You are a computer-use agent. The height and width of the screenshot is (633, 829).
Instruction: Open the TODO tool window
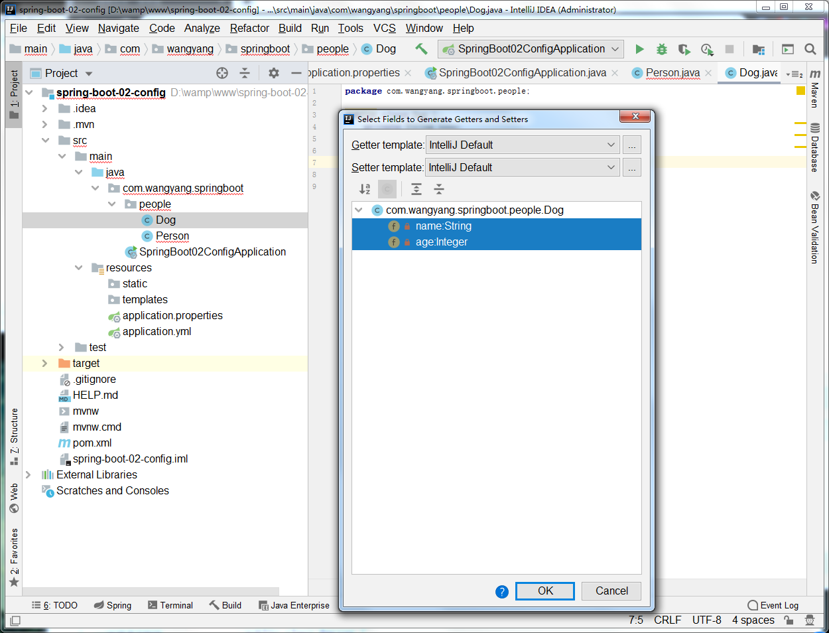55,605
